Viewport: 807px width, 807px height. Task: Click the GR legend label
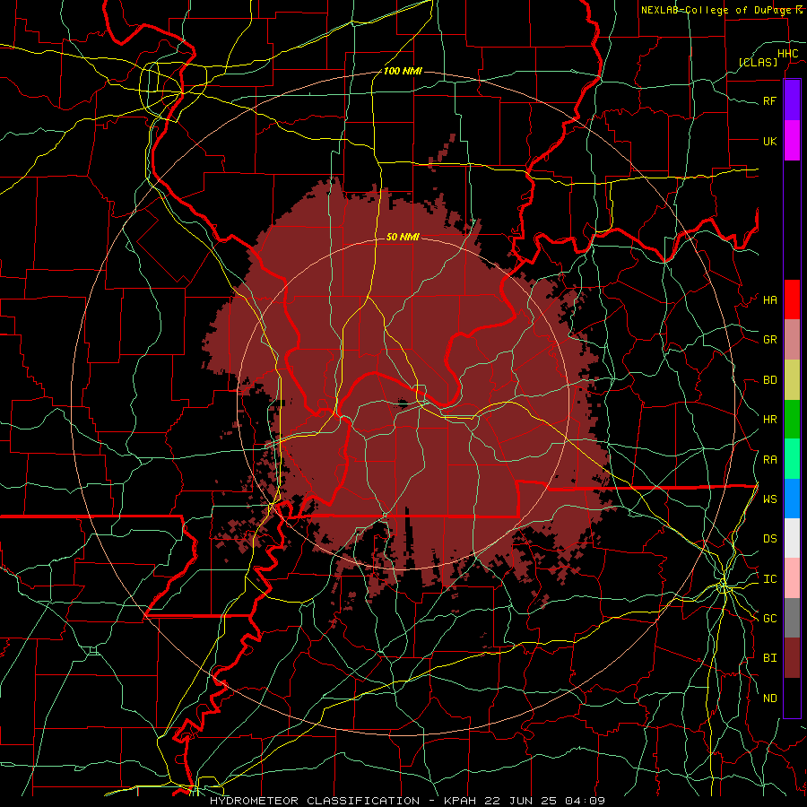(x=769, y=340)
